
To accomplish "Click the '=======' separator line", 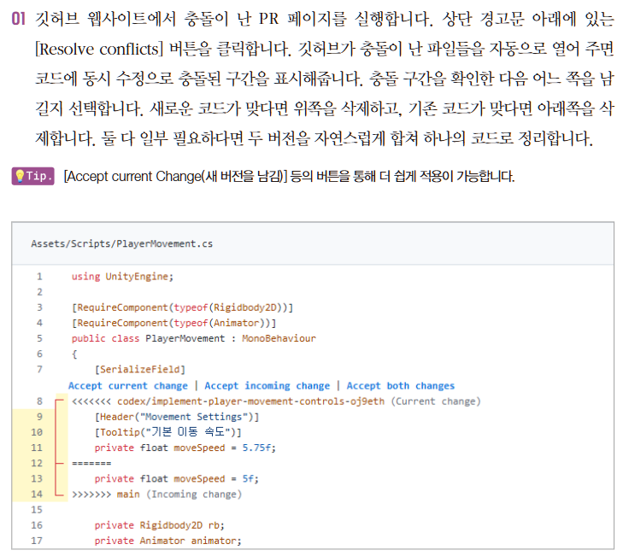I will pos(91,463).
